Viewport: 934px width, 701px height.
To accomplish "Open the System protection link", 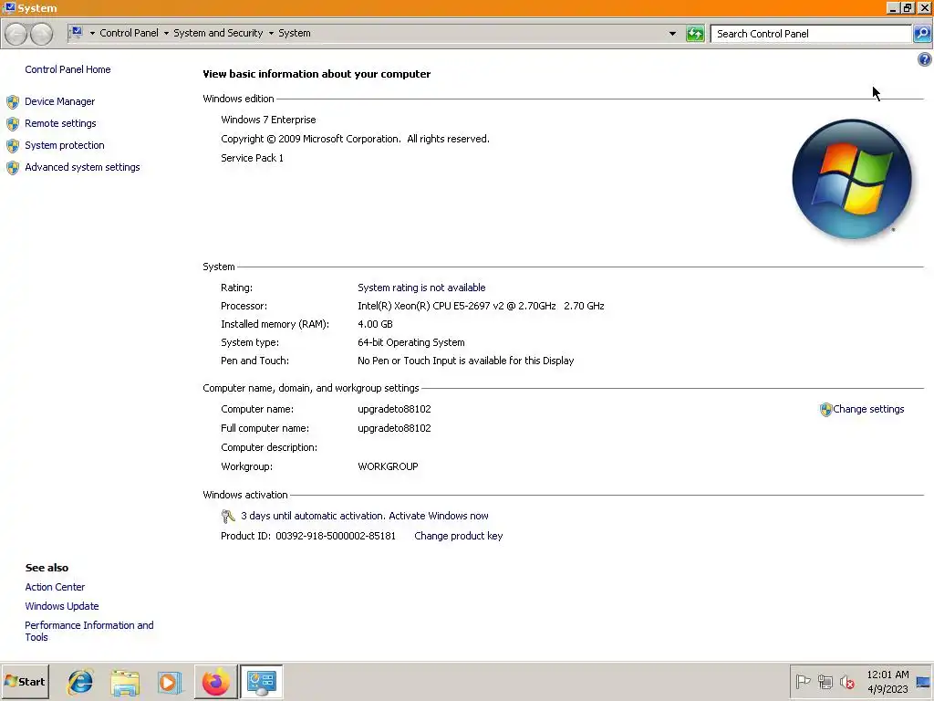I will tap(65, 145).
